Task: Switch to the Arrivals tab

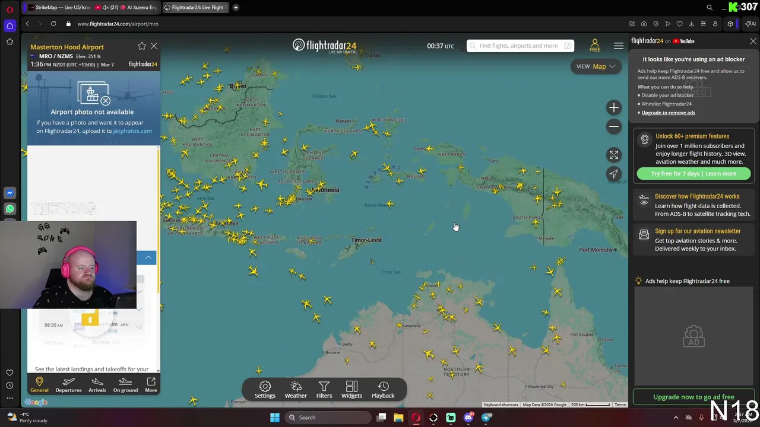Action: pos(97,384)
